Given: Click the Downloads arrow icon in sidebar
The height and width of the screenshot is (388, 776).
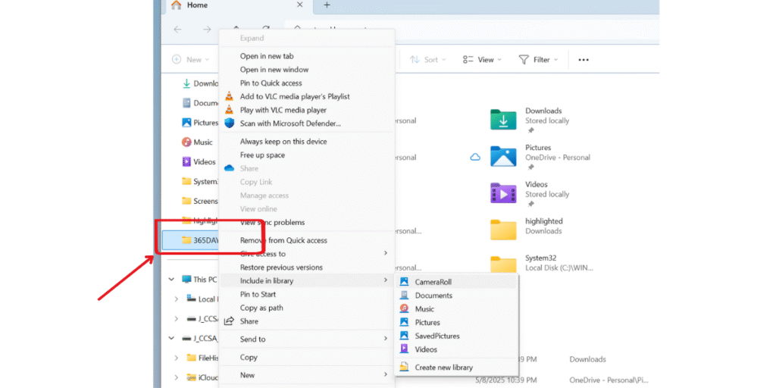Looking at the screenshot, I should (x=186, y=83).
